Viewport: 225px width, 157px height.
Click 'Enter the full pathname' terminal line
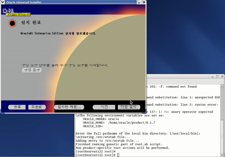click(138, 134)
